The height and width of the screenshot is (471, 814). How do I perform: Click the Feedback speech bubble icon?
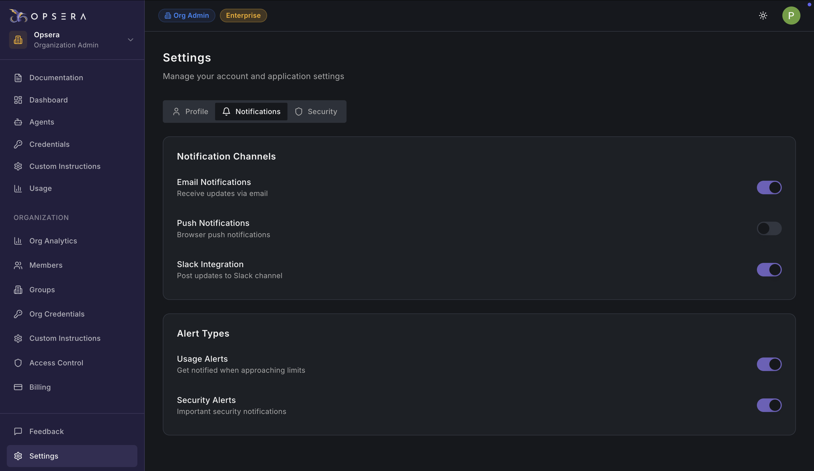click(x=18, y=431)
